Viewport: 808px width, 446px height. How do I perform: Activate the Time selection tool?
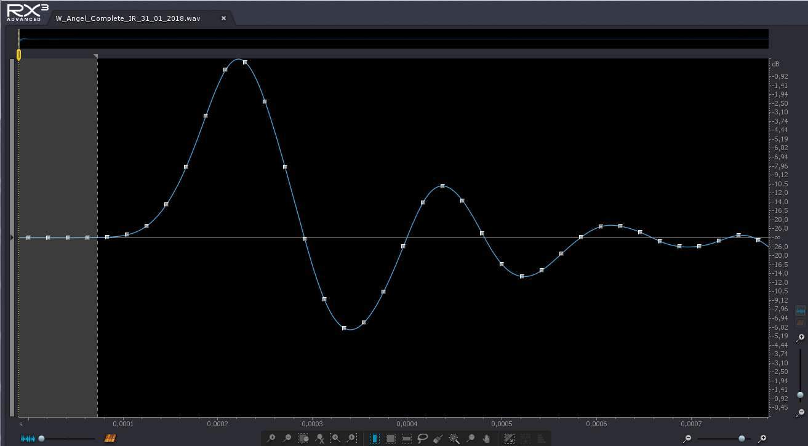click(x=375, y=439)
